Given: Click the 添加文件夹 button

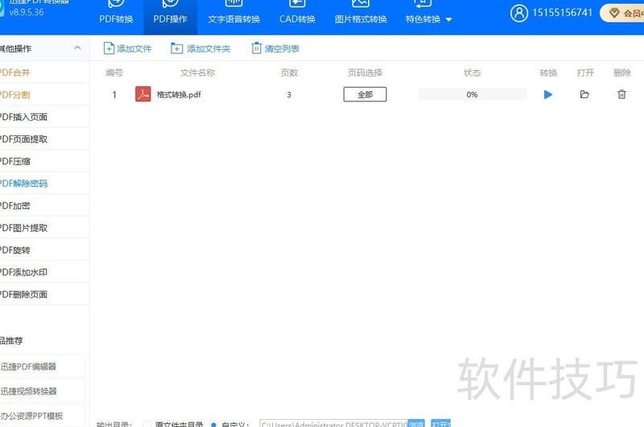Looking at the screenshot, I should pos(200,48).
